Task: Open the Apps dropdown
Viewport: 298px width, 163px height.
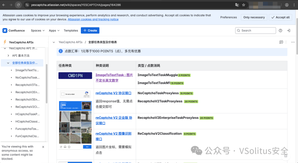Action: pyautogui.click(x=54, y=30)
